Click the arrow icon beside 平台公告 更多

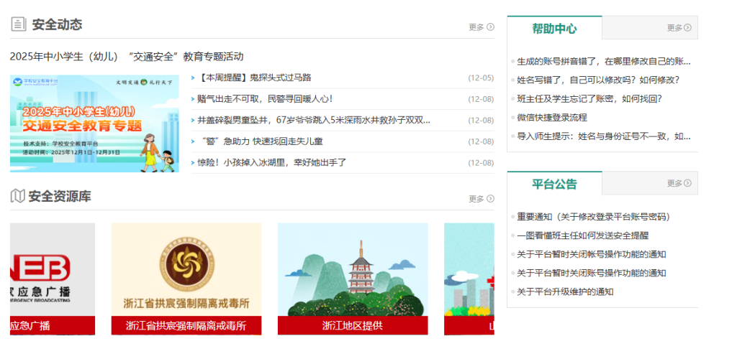[687, 183]
